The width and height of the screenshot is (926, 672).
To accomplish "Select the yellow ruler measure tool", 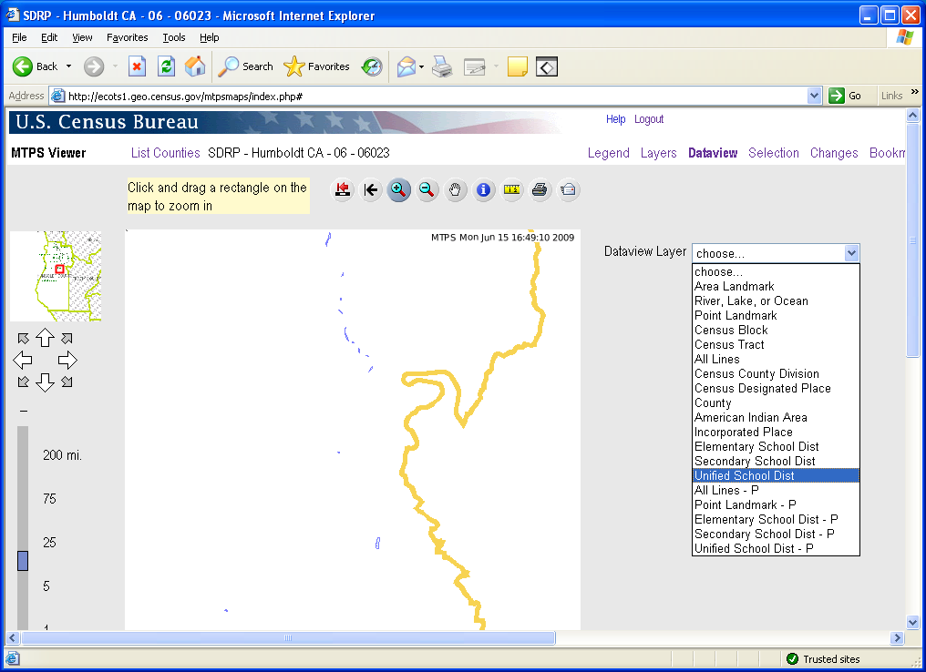I will [512, 189].
